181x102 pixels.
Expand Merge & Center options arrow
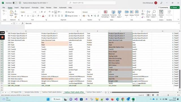pos(79,16)
